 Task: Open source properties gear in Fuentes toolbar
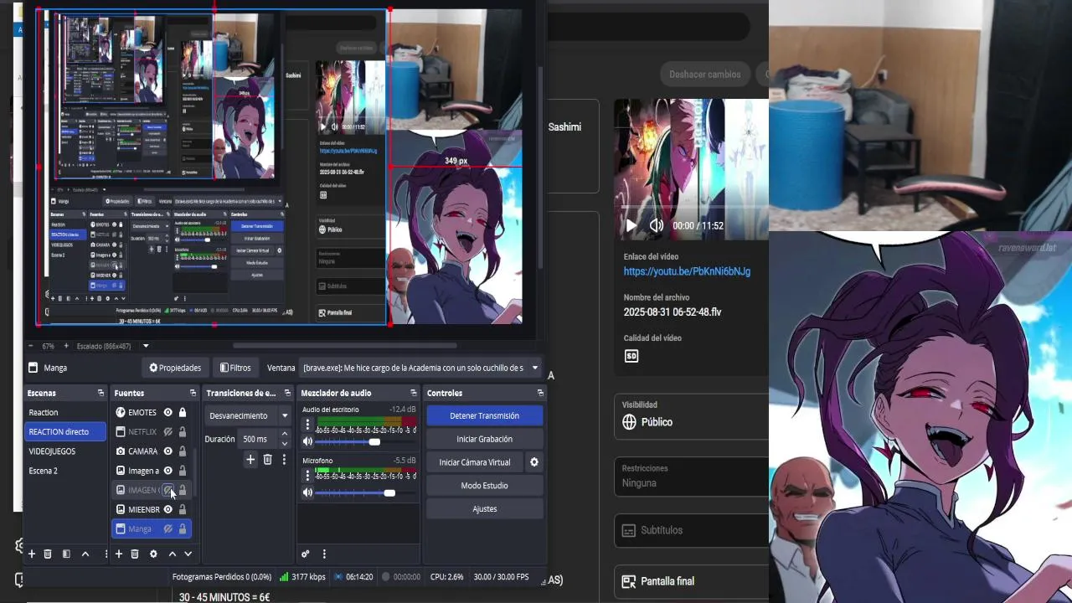[x=153, y=554]
